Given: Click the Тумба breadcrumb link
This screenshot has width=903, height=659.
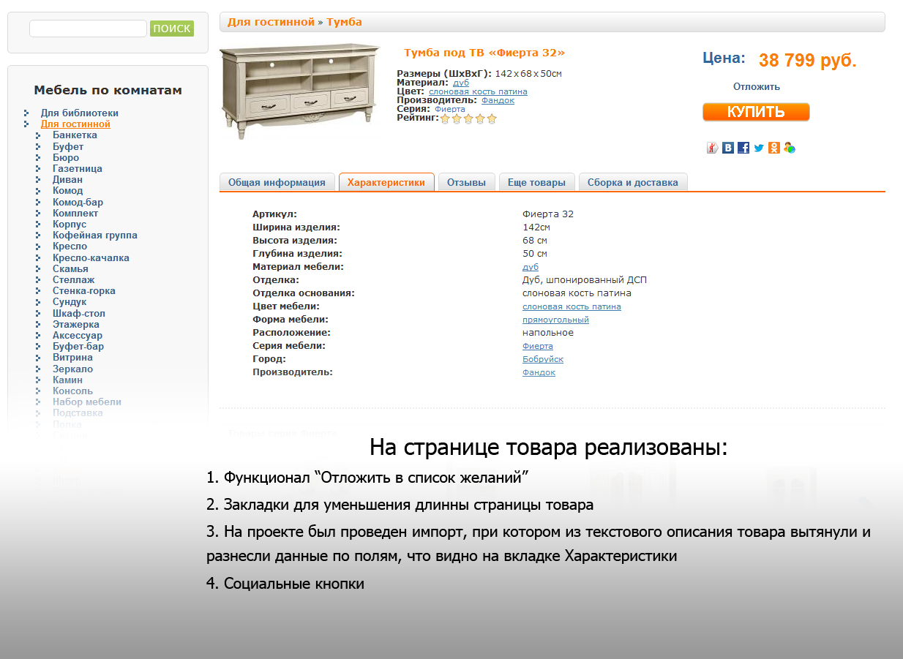Looking at the screenshot, I should (344, 22).
